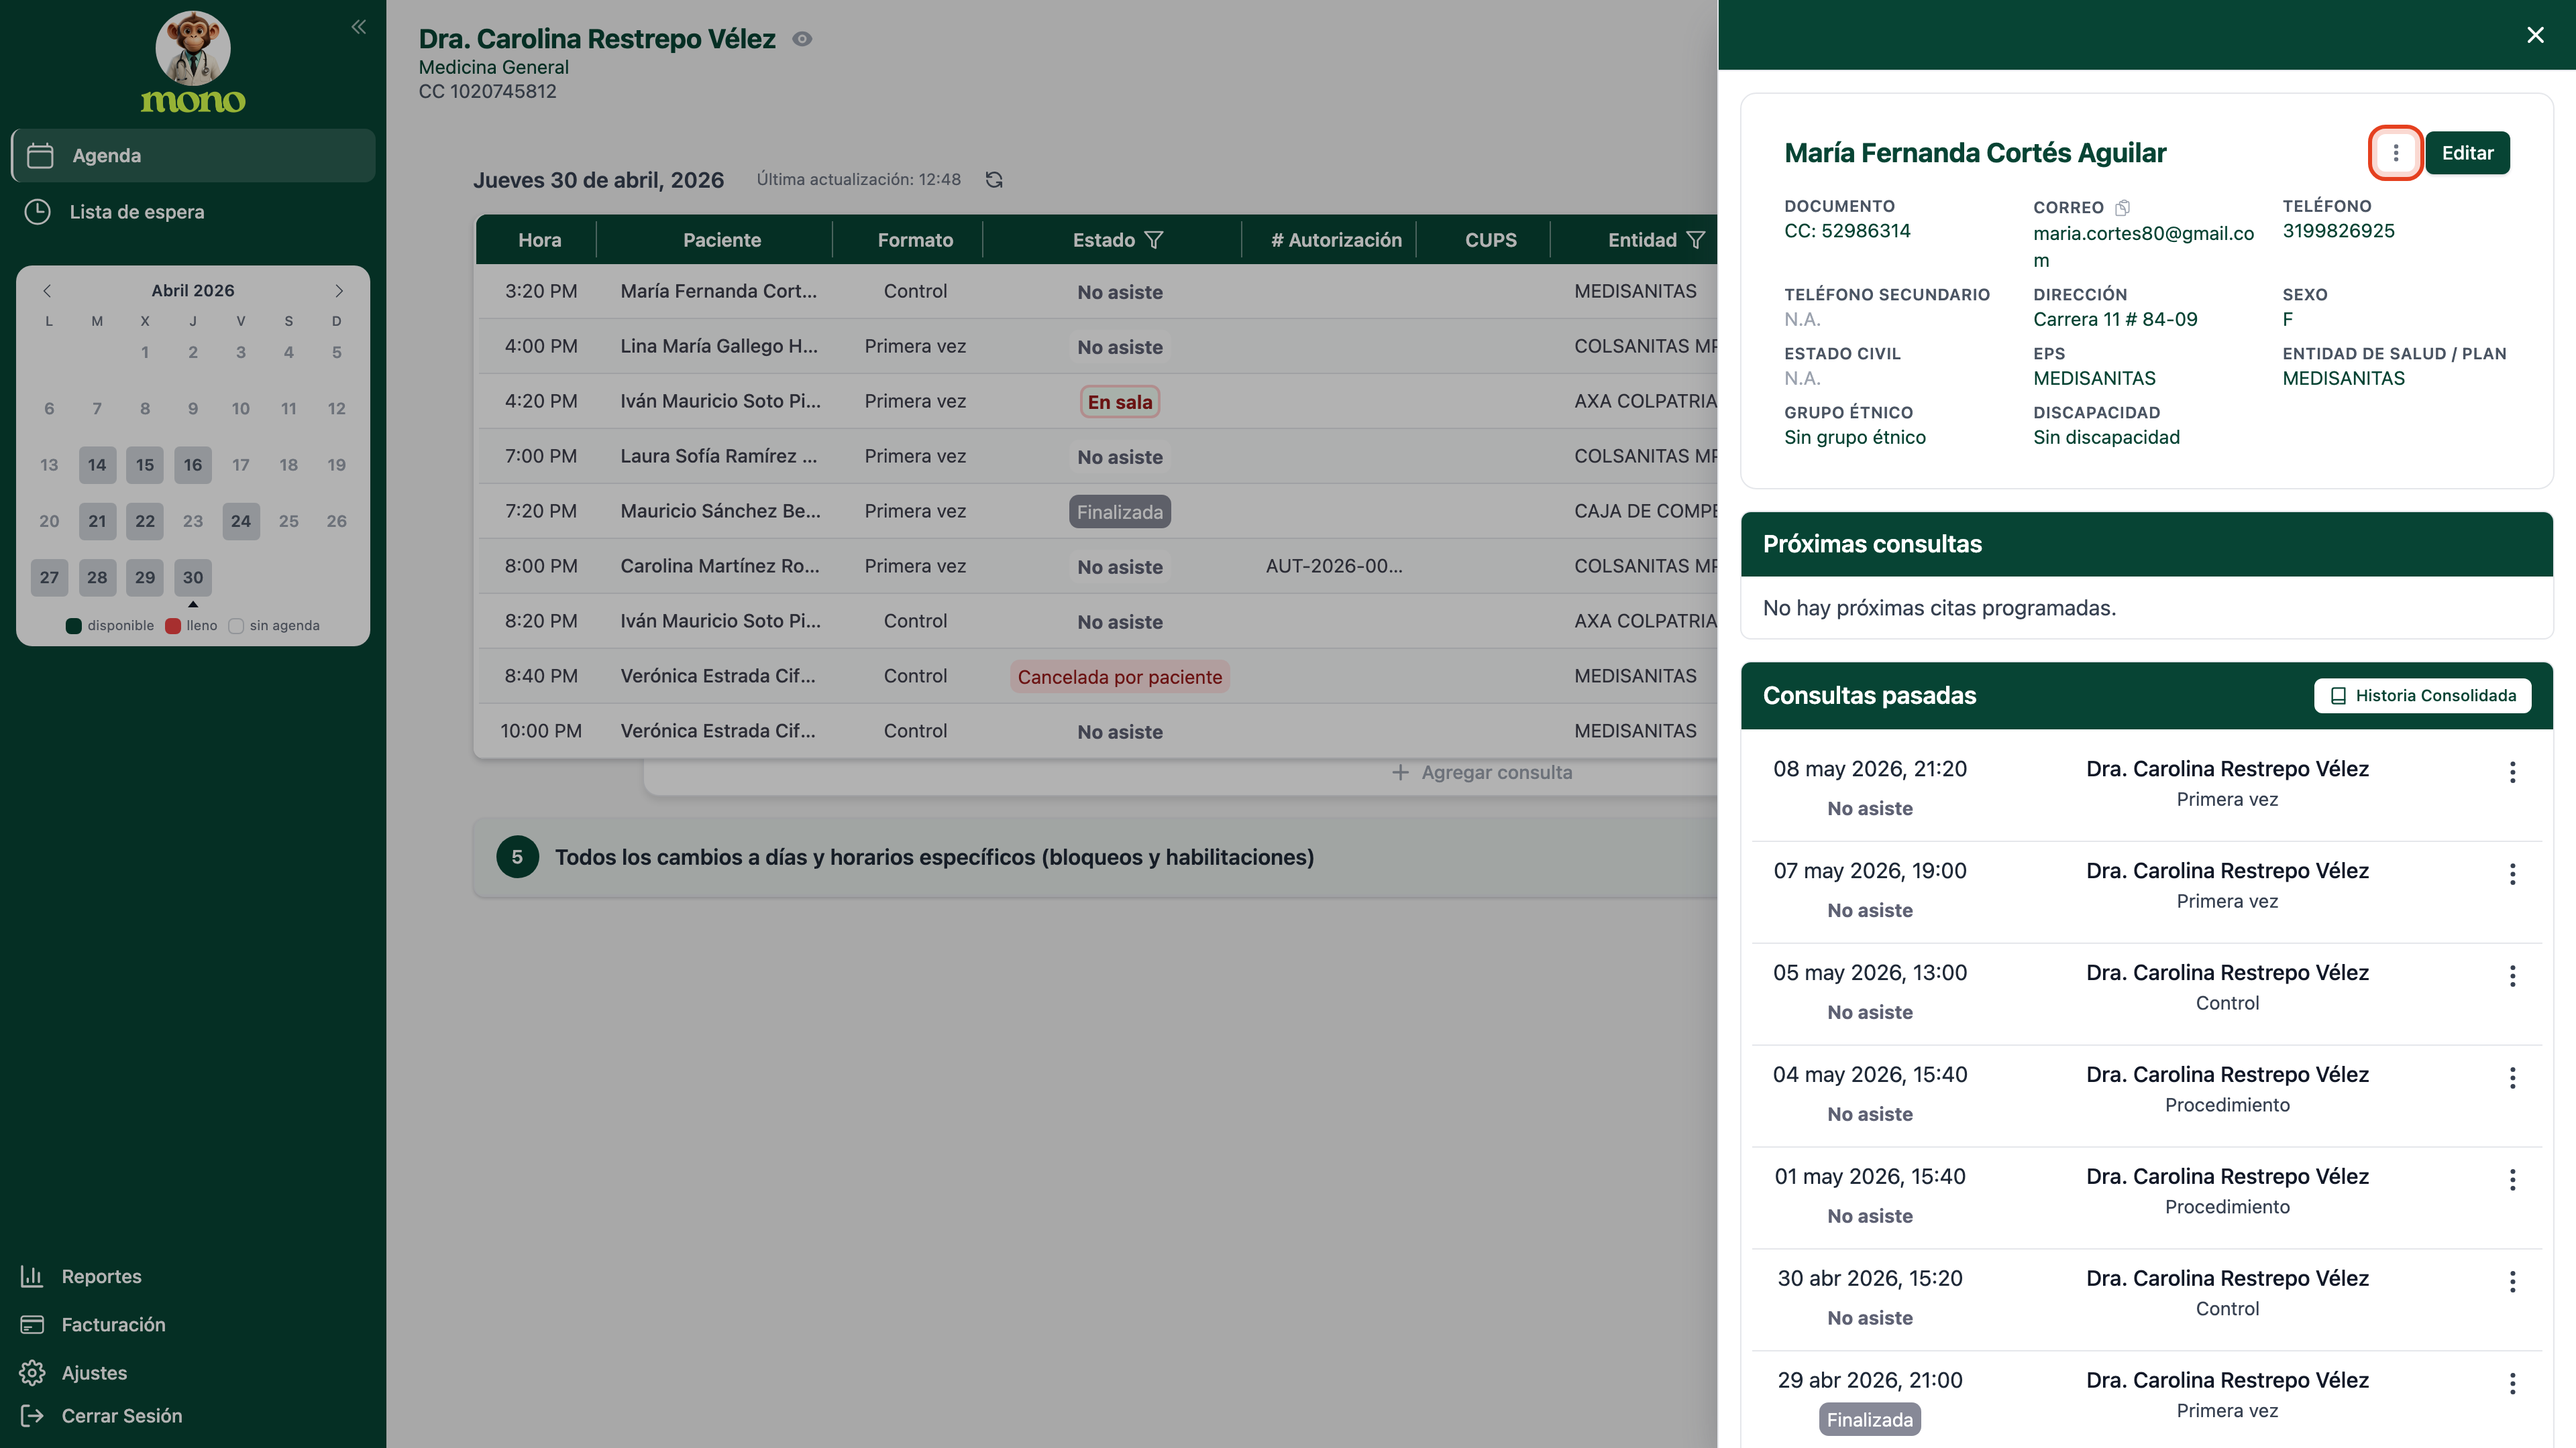Copy the patient email address

point(2122,208)
